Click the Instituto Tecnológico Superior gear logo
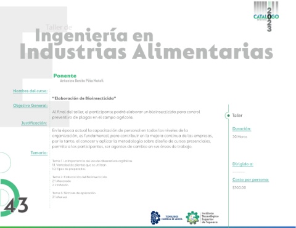 tap(192, 218)
